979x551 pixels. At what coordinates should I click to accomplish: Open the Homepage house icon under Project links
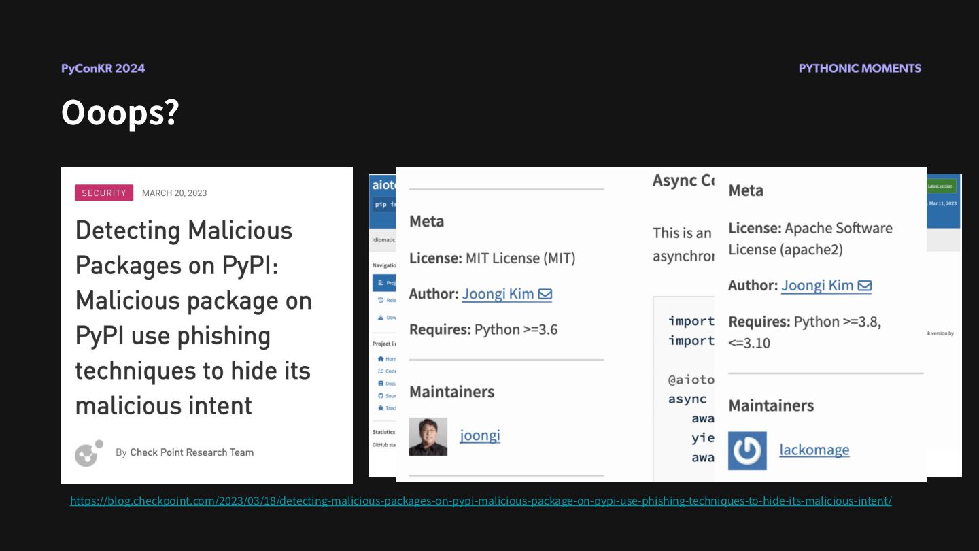point(381,358)
